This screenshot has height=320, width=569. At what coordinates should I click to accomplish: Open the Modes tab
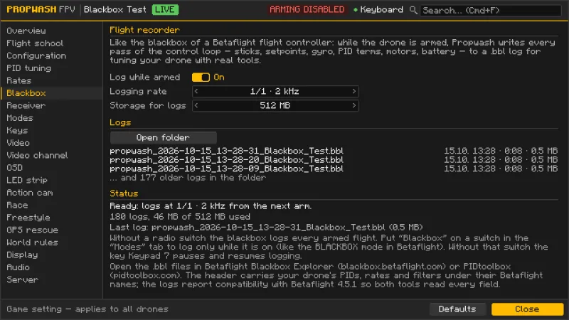tap(51, 118)
